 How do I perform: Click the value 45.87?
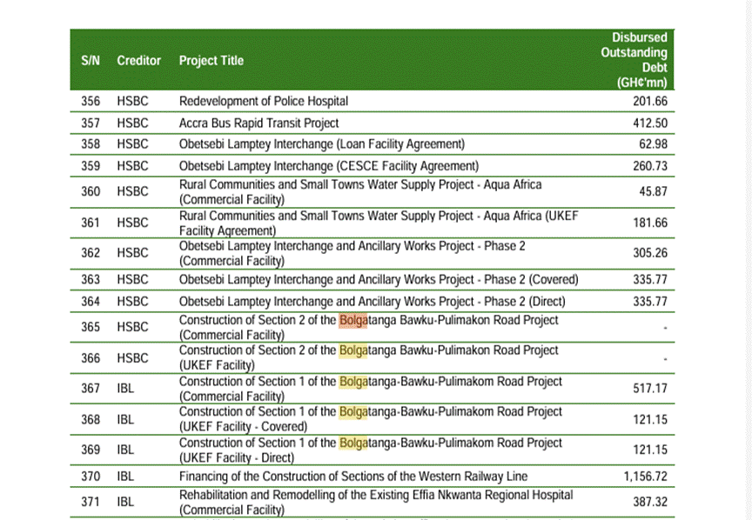coord(653,191)
